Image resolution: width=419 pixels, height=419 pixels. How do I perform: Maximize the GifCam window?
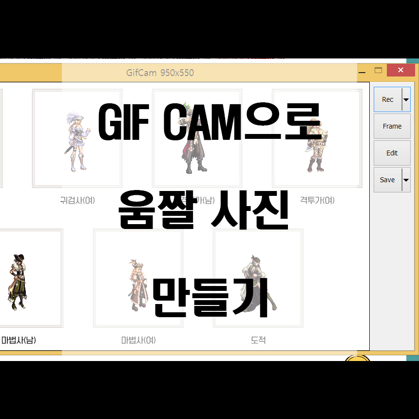point(379,71)
